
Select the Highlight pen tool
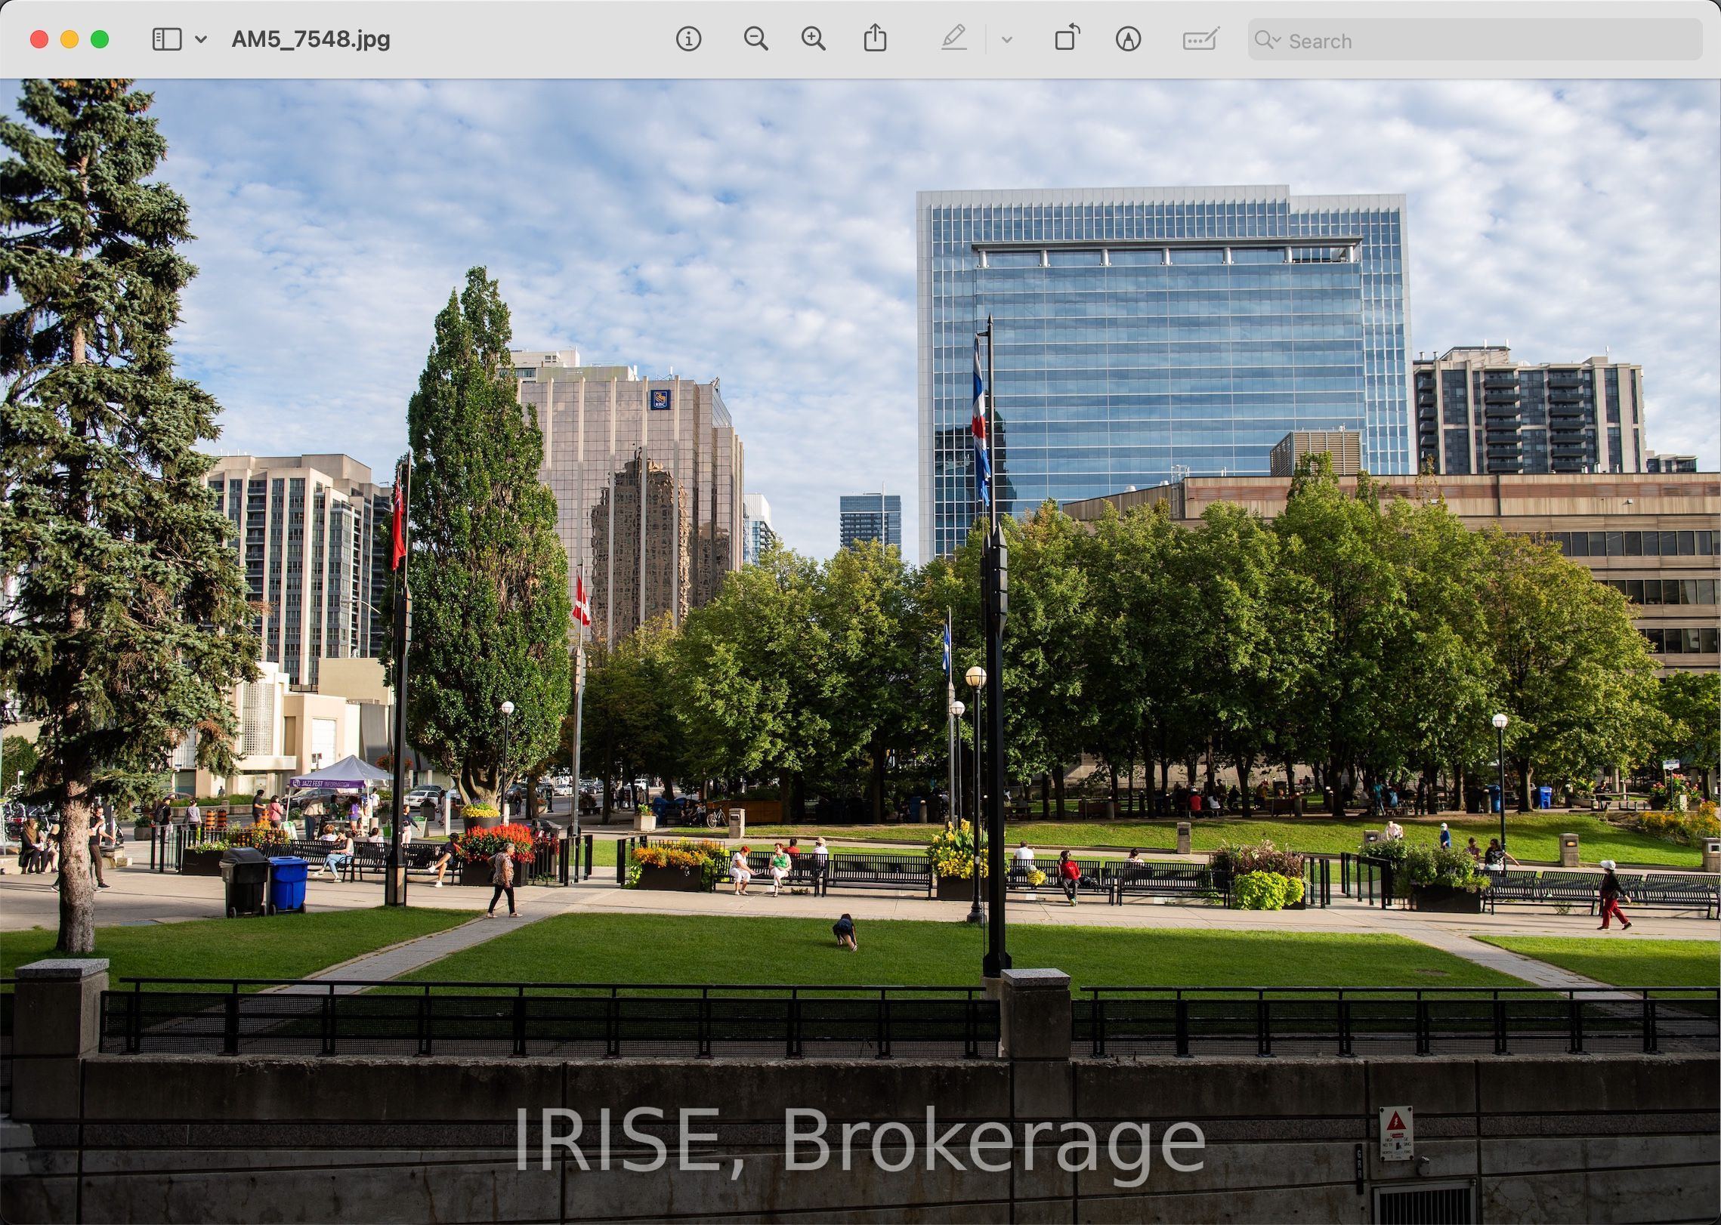(x=954, y=38)
